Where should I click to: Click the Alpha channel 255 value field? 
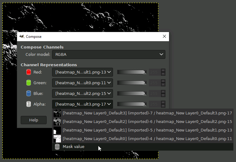coord(155,104)
